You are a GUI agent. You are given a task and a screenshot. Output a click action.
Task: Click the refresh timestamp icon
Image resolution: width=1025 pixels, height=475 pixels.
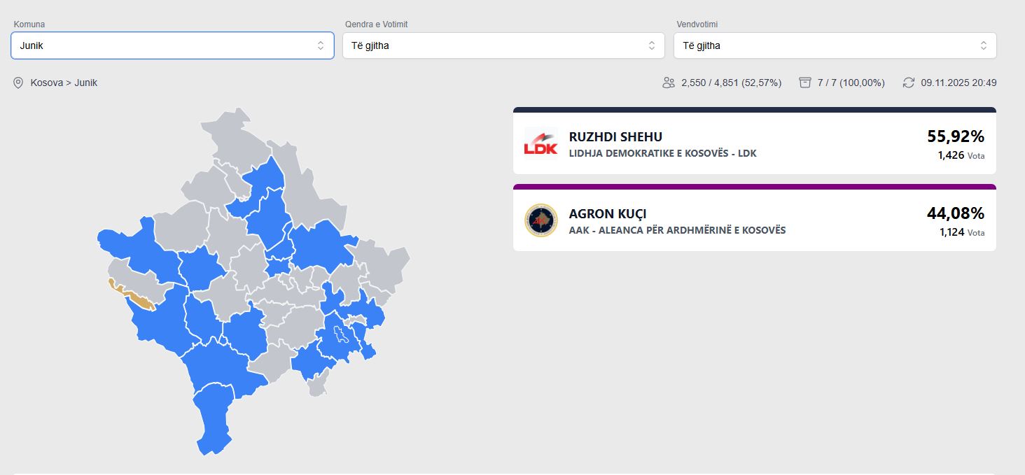point(909,83)
